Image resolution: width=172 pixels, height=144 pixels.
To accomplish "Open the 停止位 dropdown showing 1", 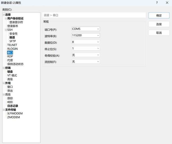I will click(86, 49).
